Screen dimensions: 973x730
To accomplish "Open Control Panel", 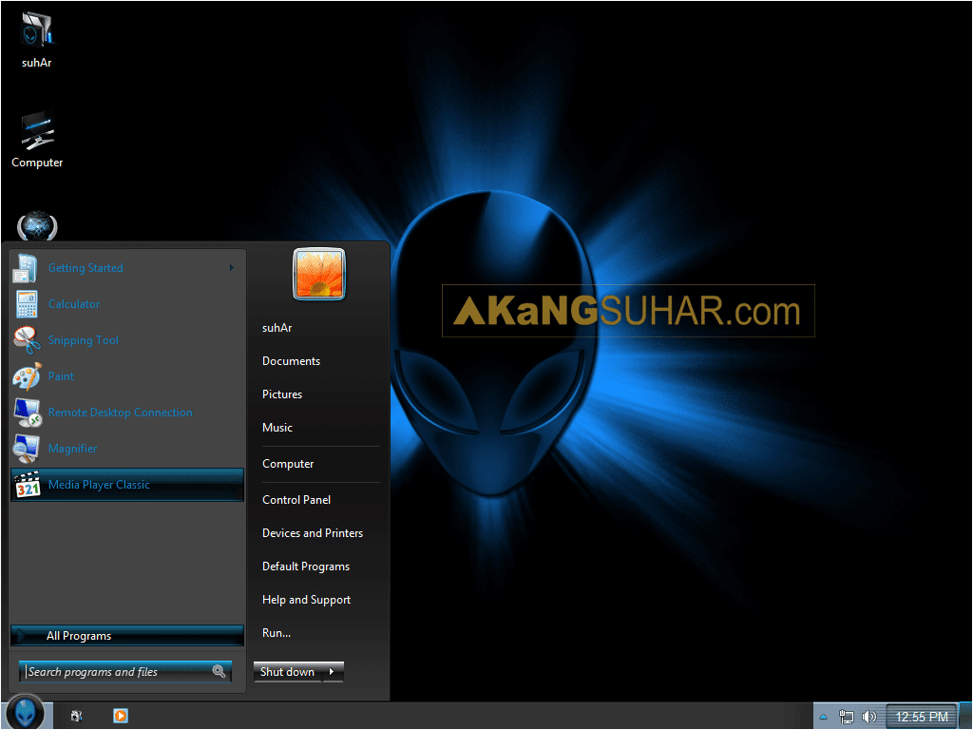I will click(296, 500).
